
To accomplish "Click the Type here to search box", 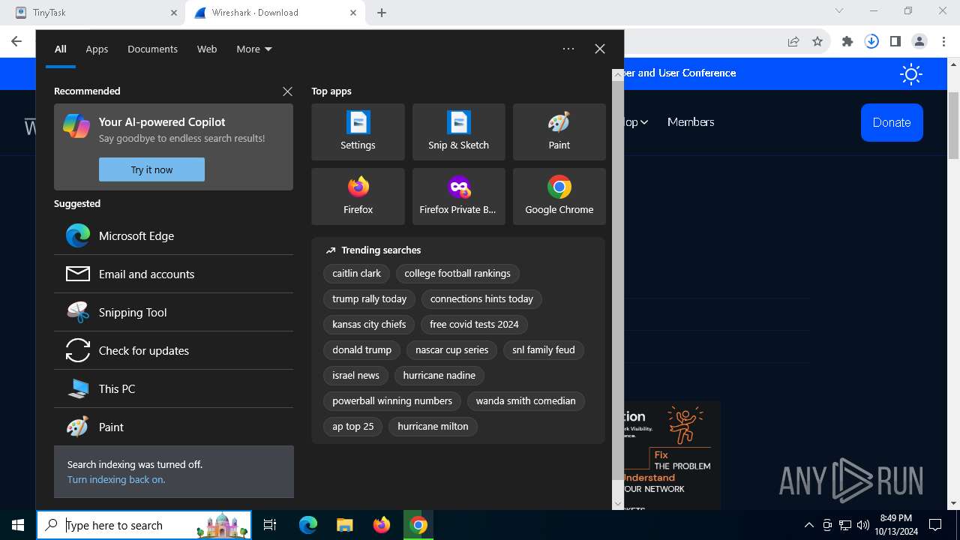I will click(144, 525).
